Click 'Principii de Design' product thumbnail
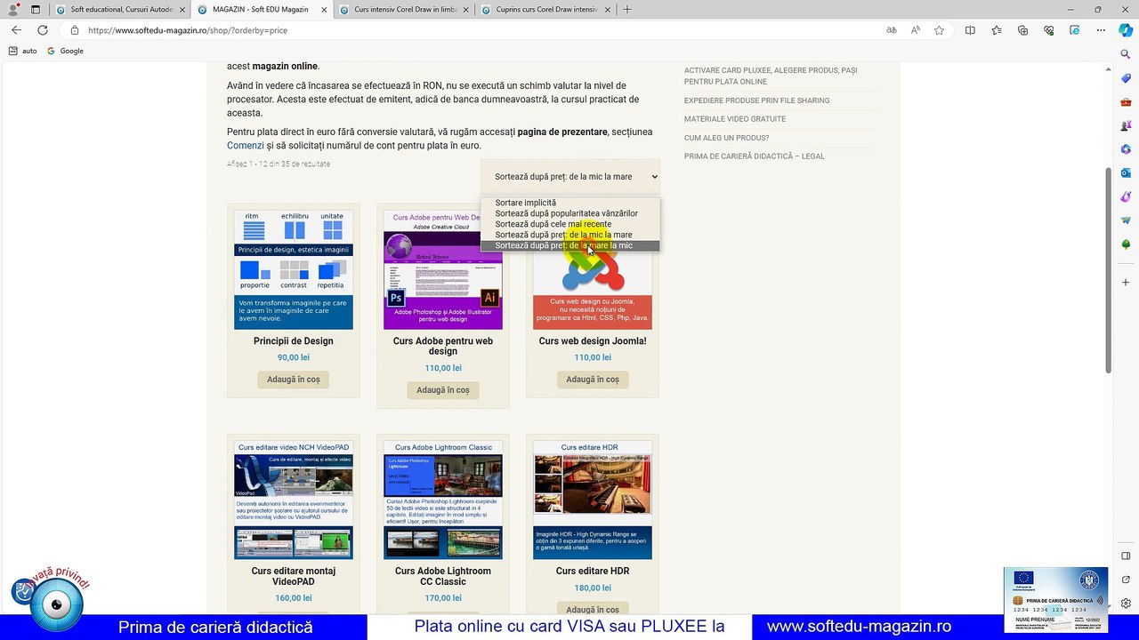 click(x=294, y=270)
